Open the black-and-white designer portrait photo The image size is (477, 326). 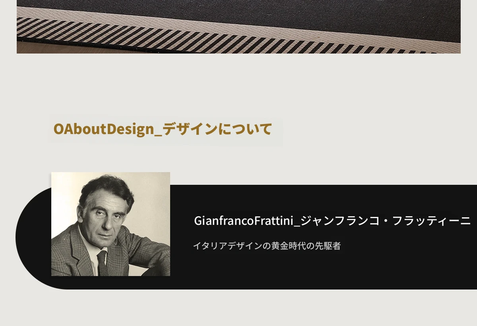[x=111, y=224]
